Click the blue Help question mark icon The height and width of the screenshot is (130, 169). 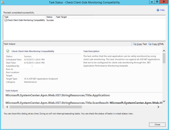coord(158,10)
